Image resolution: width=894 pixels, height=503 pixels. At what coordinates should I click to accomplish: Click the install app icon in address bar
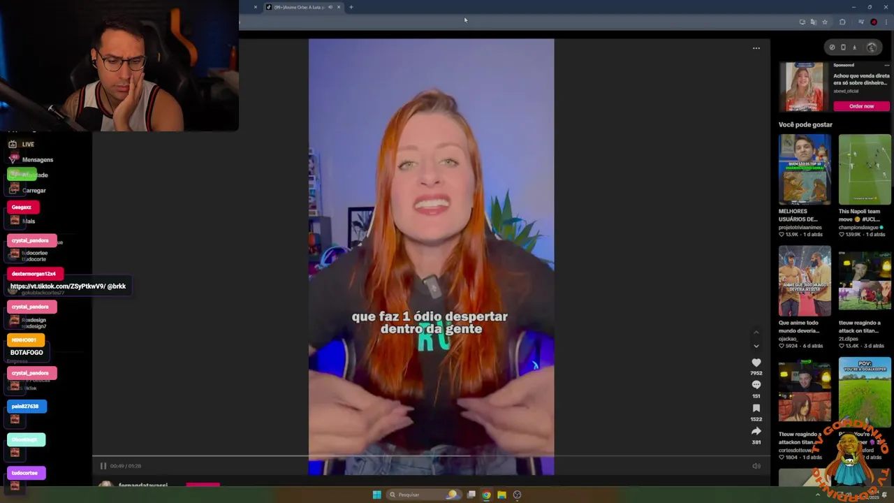[802, 22]
